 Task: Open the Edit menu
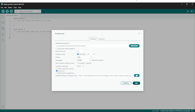(x=5, y=8)
